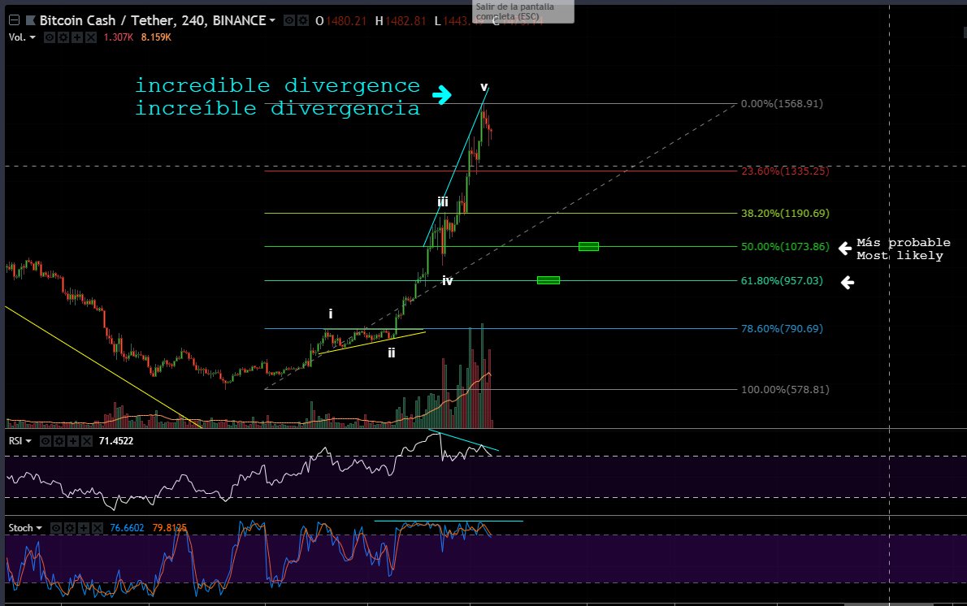Expand the RSI indicator dropdown
The height and width of the screenshot is (606, 967).
pos(28,441)
